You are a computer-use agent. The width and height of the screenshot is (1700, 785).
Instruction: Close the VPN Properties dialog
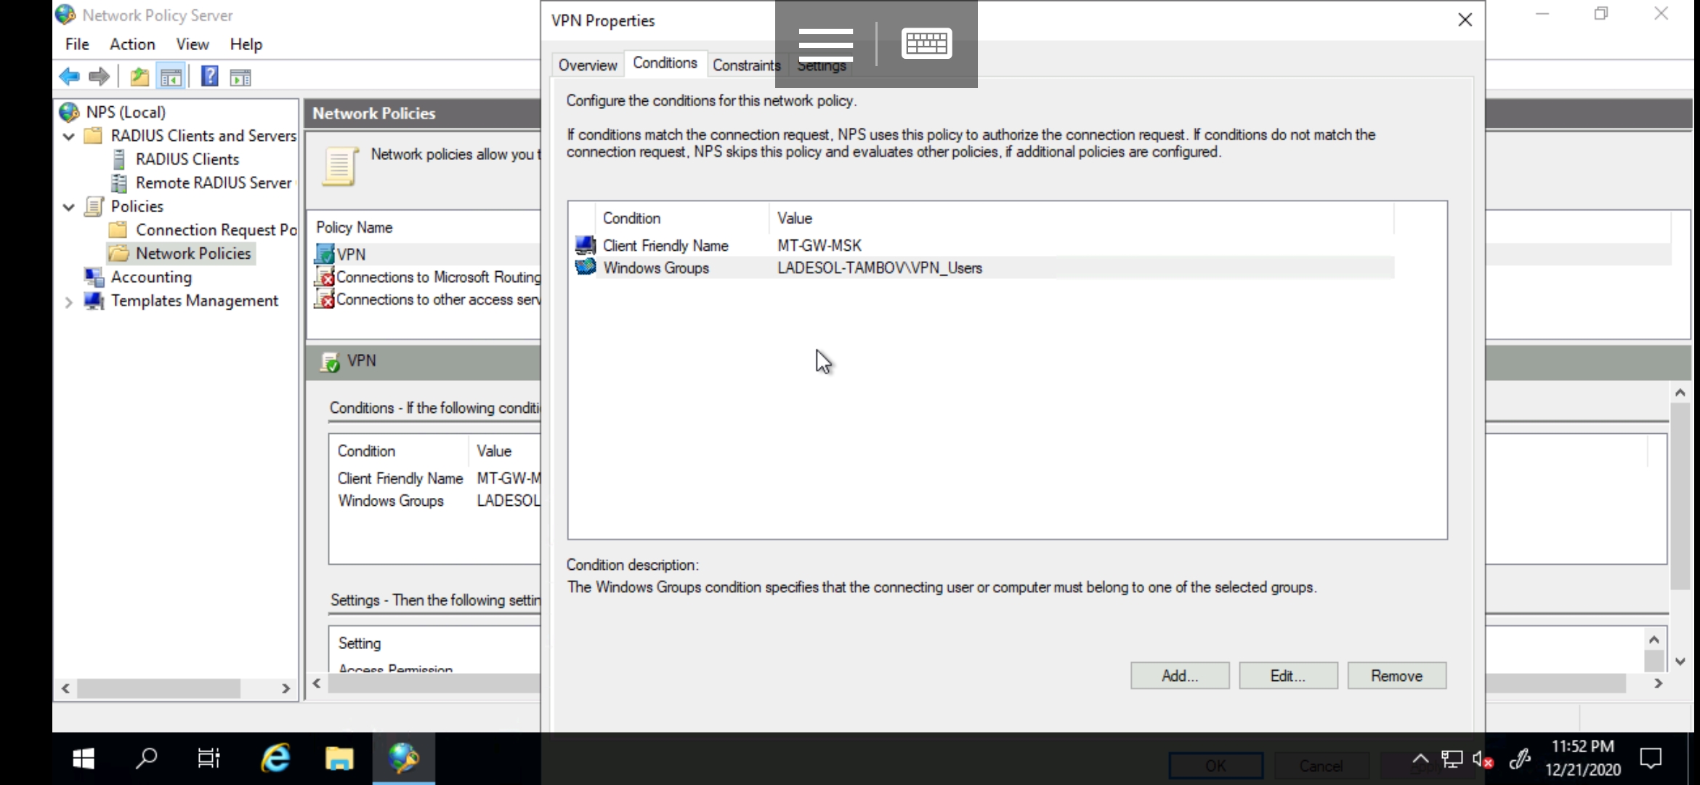(1465, 20)
